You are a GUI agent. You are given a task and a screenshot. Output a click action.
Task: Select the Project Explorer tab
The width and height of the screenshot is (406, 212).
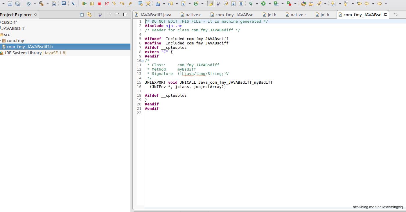(16, 15)
